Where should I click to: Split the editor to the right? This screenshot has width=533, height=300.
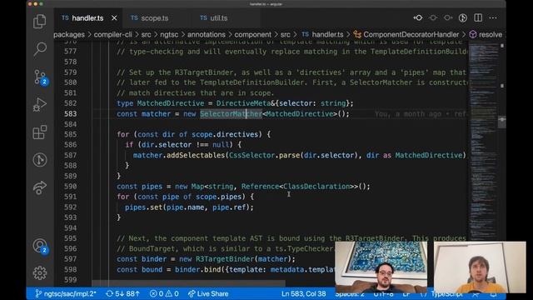click(478, 18)
